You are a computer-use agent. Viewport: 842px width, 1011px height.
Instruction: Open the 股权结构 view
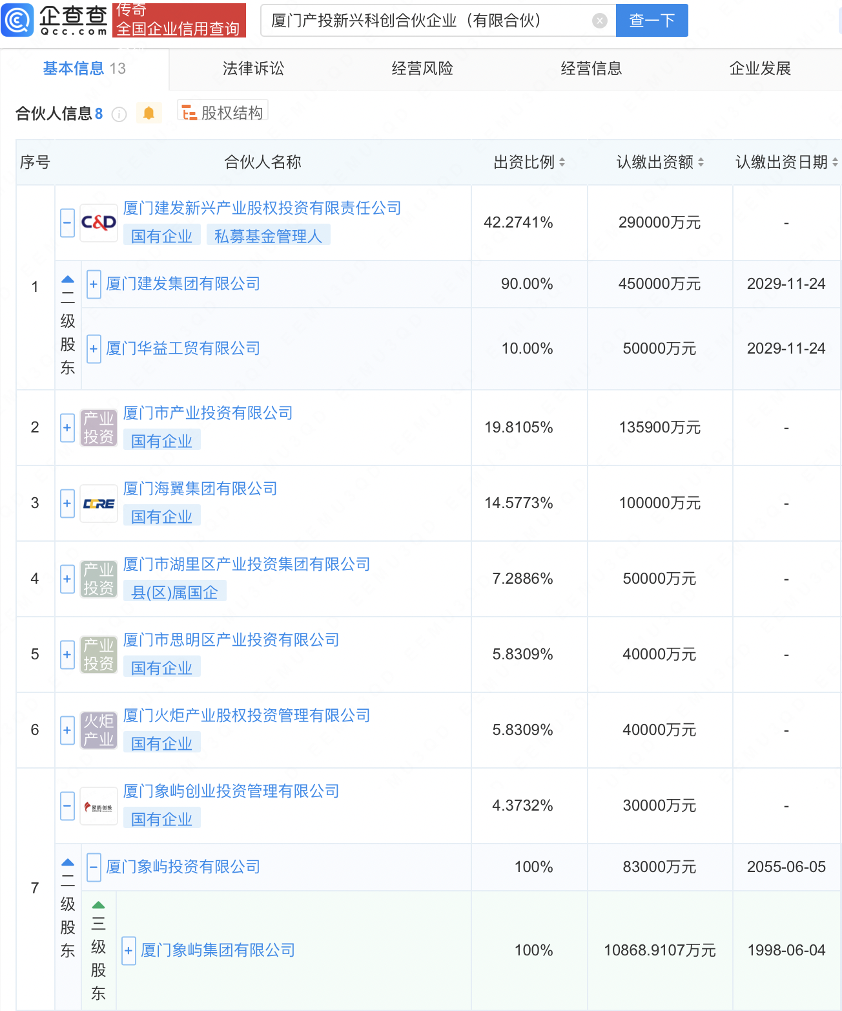(223, 113)
